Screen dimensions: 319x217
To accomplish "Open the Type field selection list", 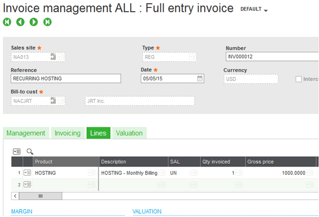I will 193,57.
